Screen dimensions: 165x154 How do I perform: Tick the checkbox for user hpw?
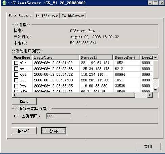click(x=16, y=86)
